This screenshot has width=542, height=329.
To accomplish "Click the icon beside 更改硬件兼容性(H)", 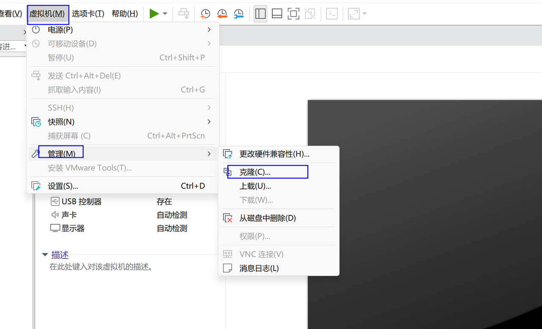I will 228,154.
